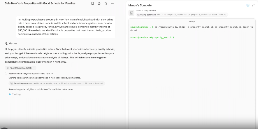Click the conversation title text
This screenshot has width=258, height=129.
click(40, 3)
